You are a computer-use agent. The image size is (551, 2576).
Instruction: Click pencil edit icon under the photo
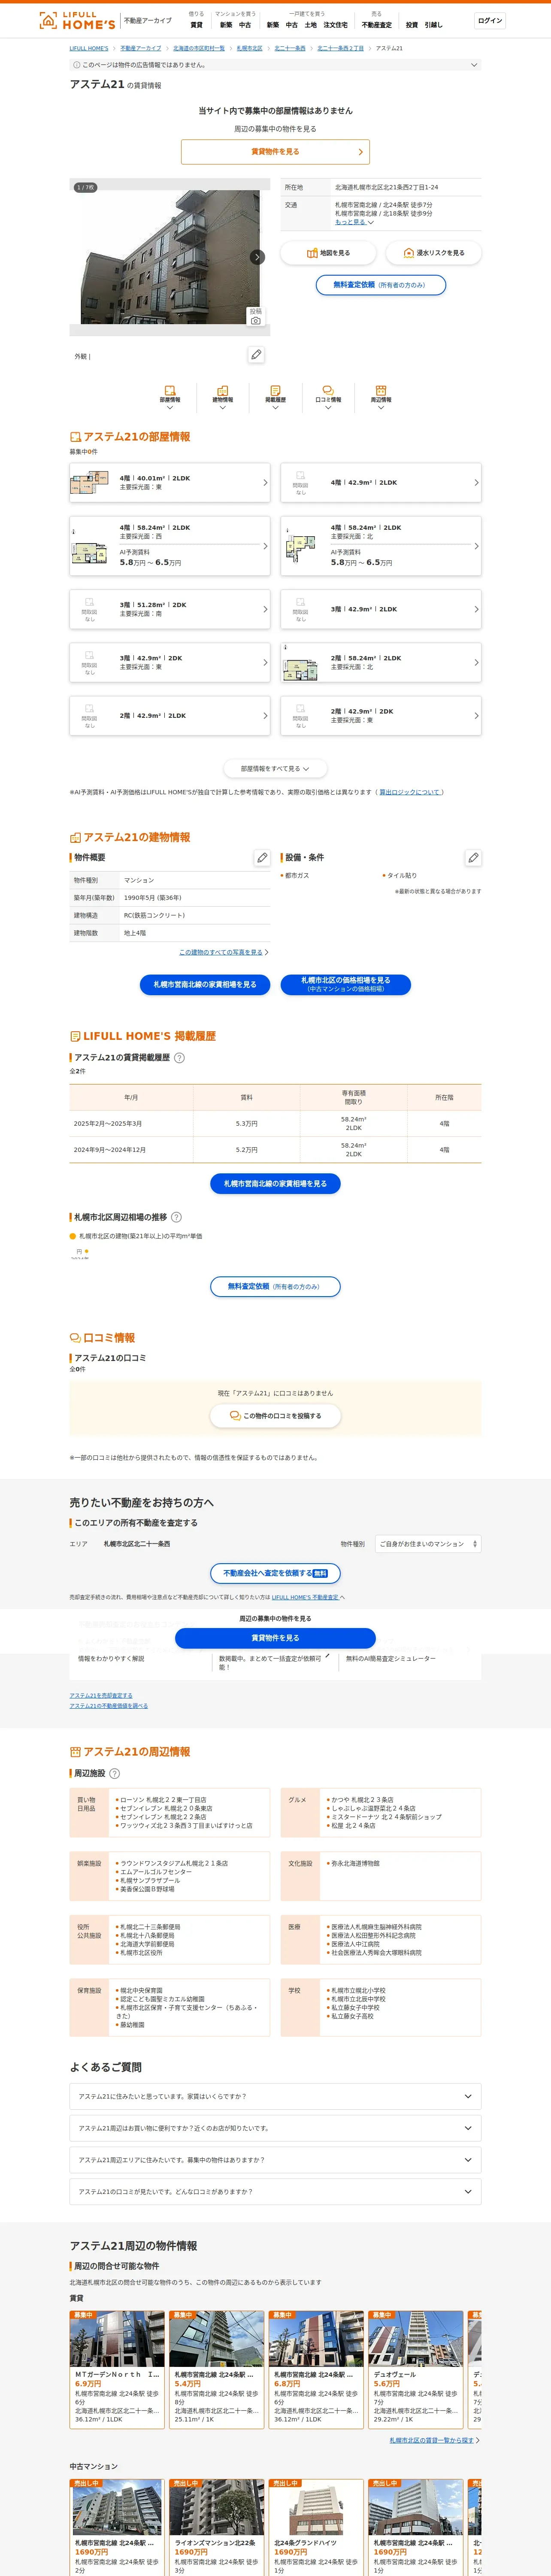click(256, 355)
